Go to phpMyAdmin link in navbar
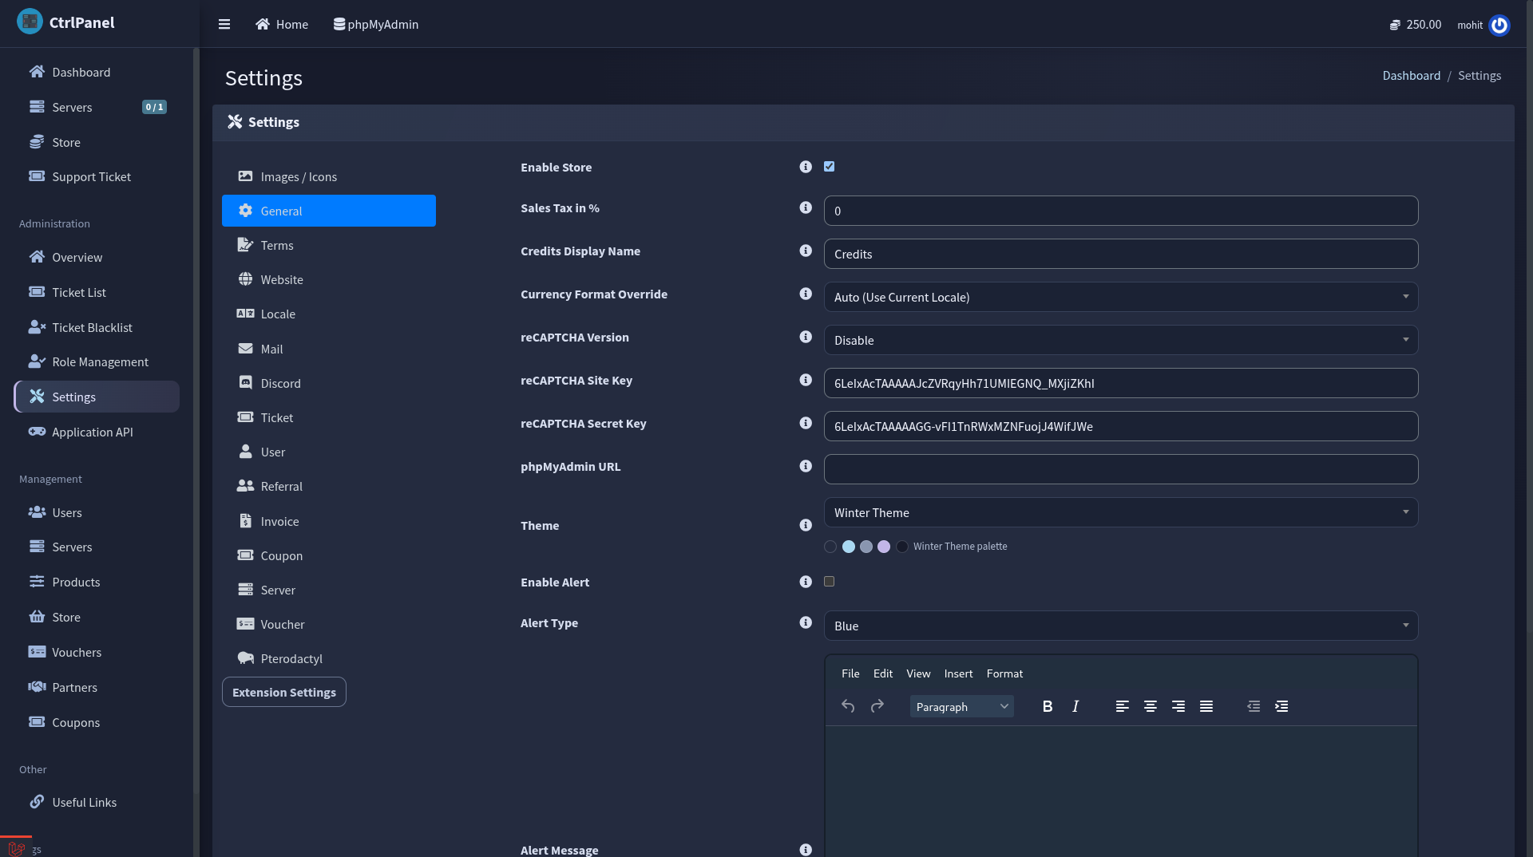1533x857 pixels. [376, 25]
